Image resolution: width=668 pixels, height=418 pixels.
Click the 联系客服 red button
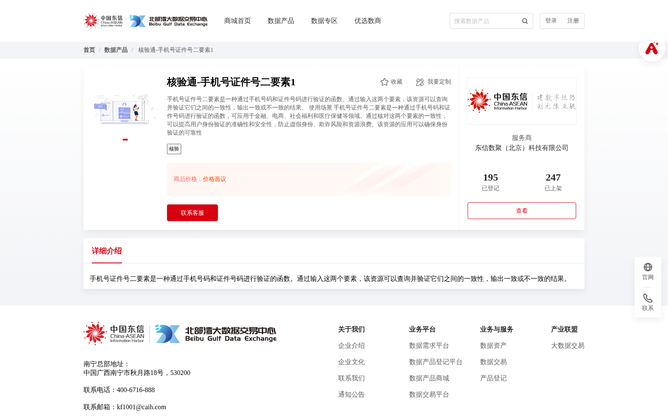pos(192,213)
